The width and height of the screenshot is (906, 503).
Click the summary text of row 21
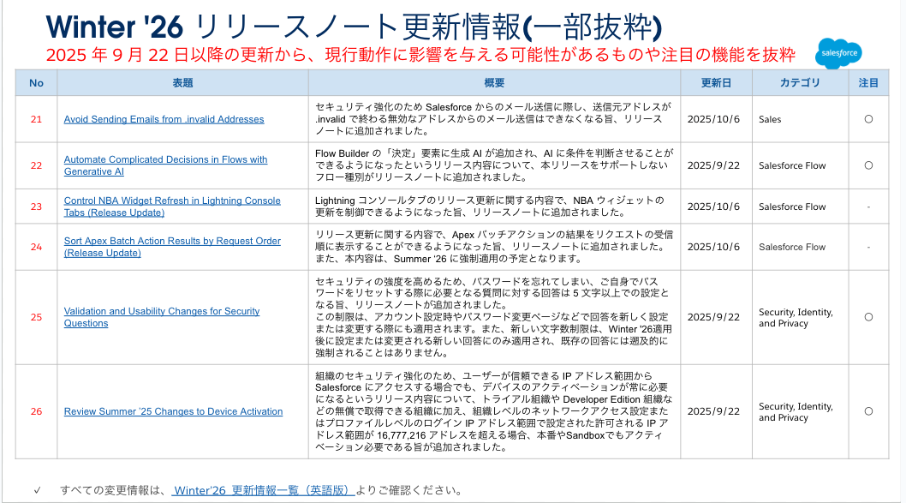coord(493,119)
